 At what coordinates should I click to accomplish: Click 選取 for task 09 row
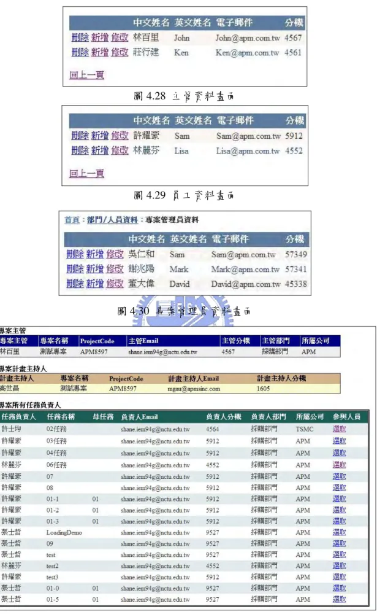click(339, 543)
